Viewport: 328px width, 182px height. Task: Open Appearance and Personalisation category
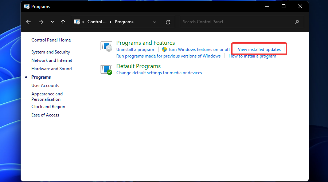point(47,96)
